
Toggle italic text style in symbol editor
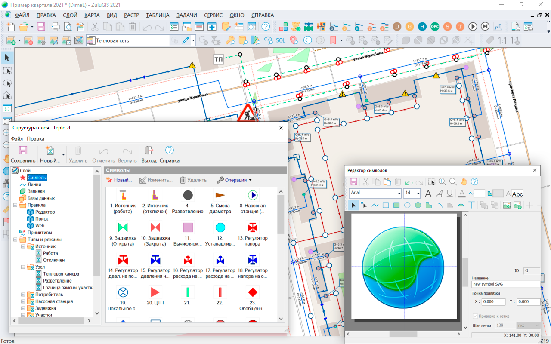coord(439,193)
